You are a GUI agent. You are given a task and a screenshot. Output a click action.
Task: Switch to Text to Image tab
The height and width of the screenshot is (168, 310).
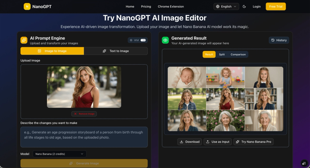tap(116, 51)
